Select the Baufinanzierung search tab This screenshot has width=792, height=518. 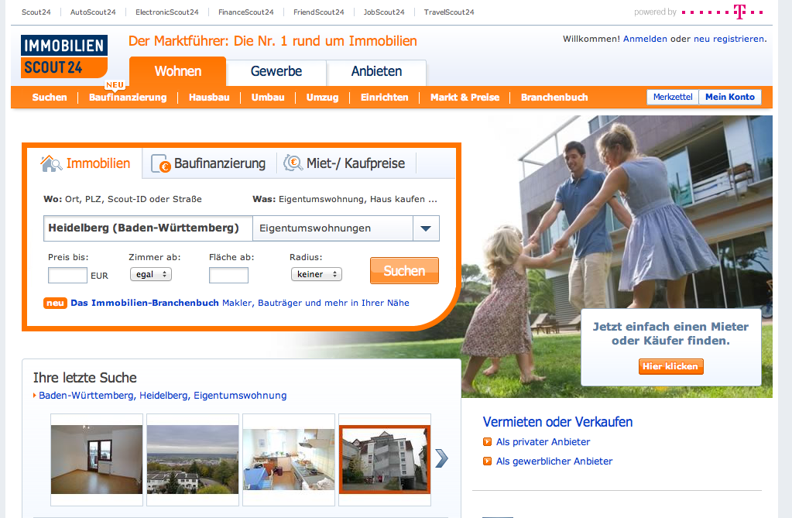pyautogui.click(x=209, y=163)
